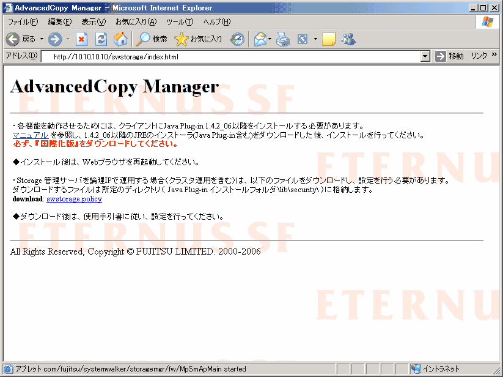Viewport: 503px width, 377px height.
Task: Open the Mail dropdown arrow
Action: [270, 39]
